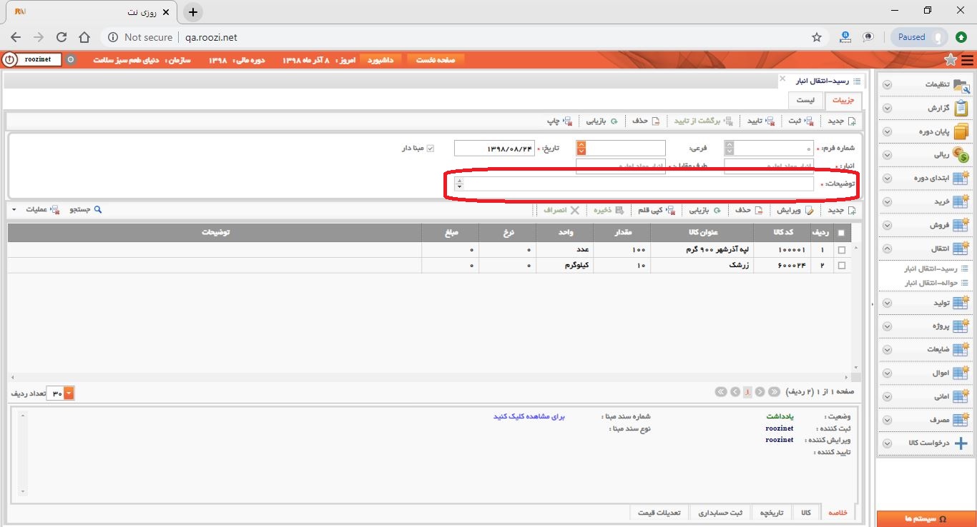This screenshot has height=527, width=977.
Task: Click بازیابی in the items grid toolbar
Action: click(x=704, y=211)
